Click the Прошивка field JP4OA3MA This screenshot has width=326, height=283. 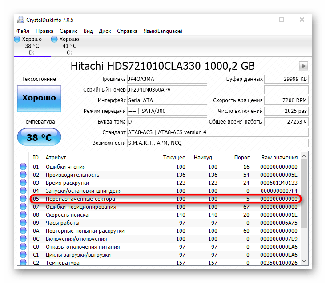167,79
